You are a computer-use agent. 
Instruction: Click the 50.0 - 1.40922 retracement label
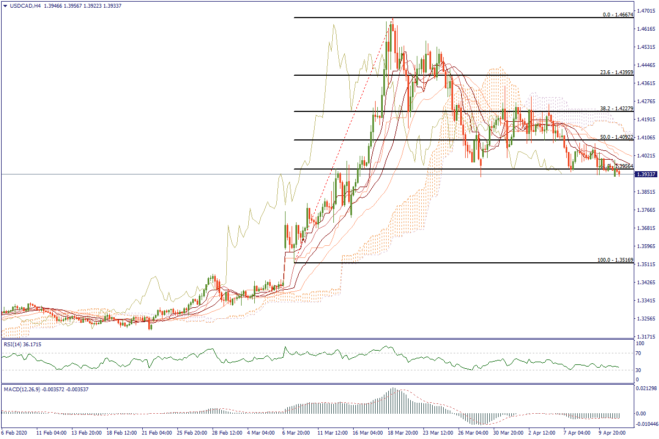[x=616, y=137]
